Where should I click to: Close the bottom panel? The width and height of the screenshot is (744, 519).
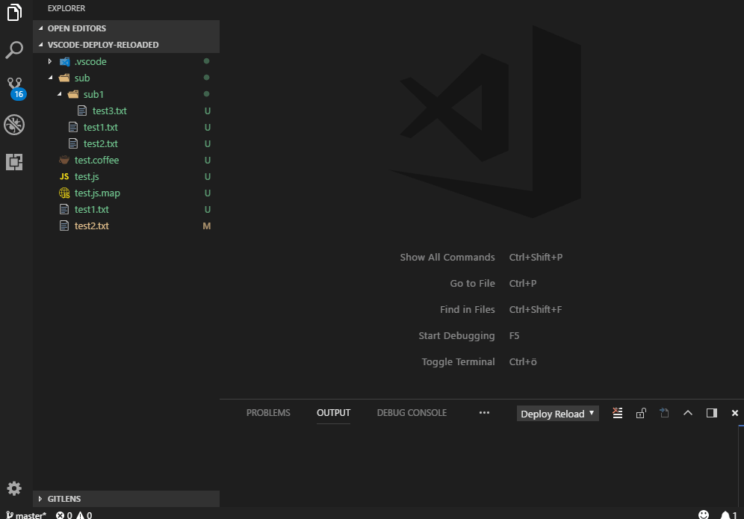[x=735, y=413]
